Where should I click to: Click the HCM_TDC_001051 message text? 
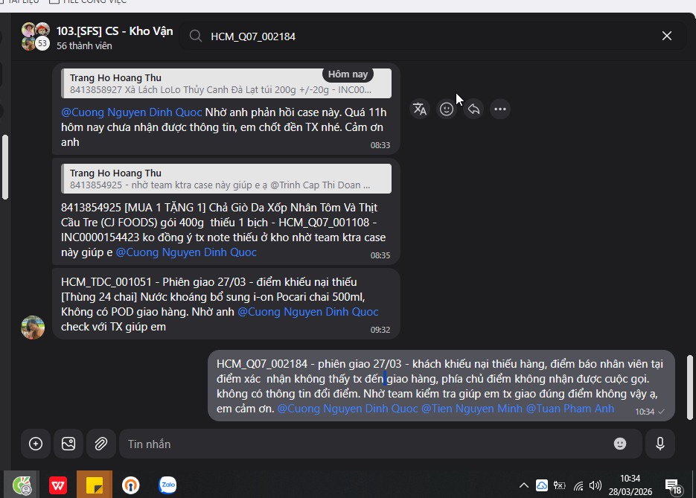point(220,304)
